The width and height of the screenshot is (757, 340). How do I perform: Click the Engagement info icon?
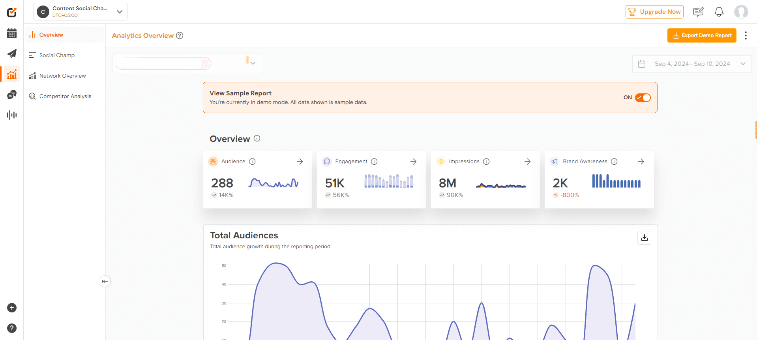(x=374, y=162)
